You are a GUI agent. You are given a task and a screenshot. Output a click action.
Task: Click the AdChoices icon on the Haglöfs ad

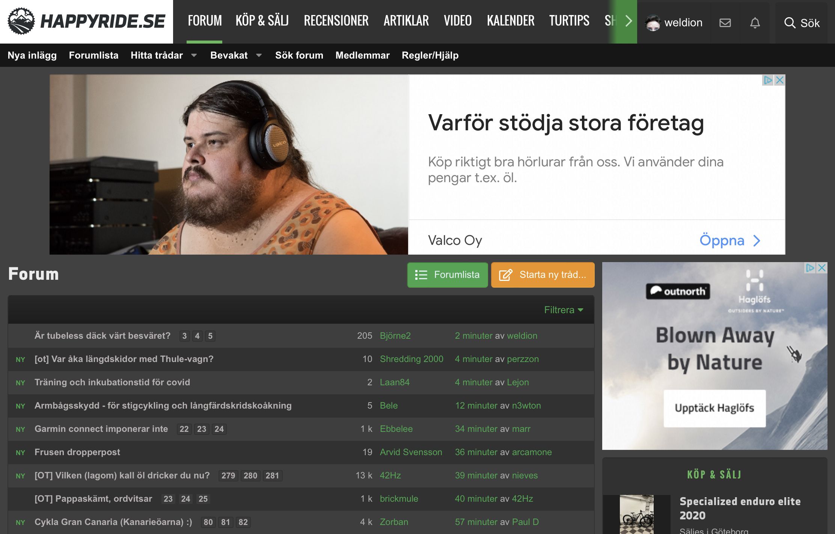(810, 268)
